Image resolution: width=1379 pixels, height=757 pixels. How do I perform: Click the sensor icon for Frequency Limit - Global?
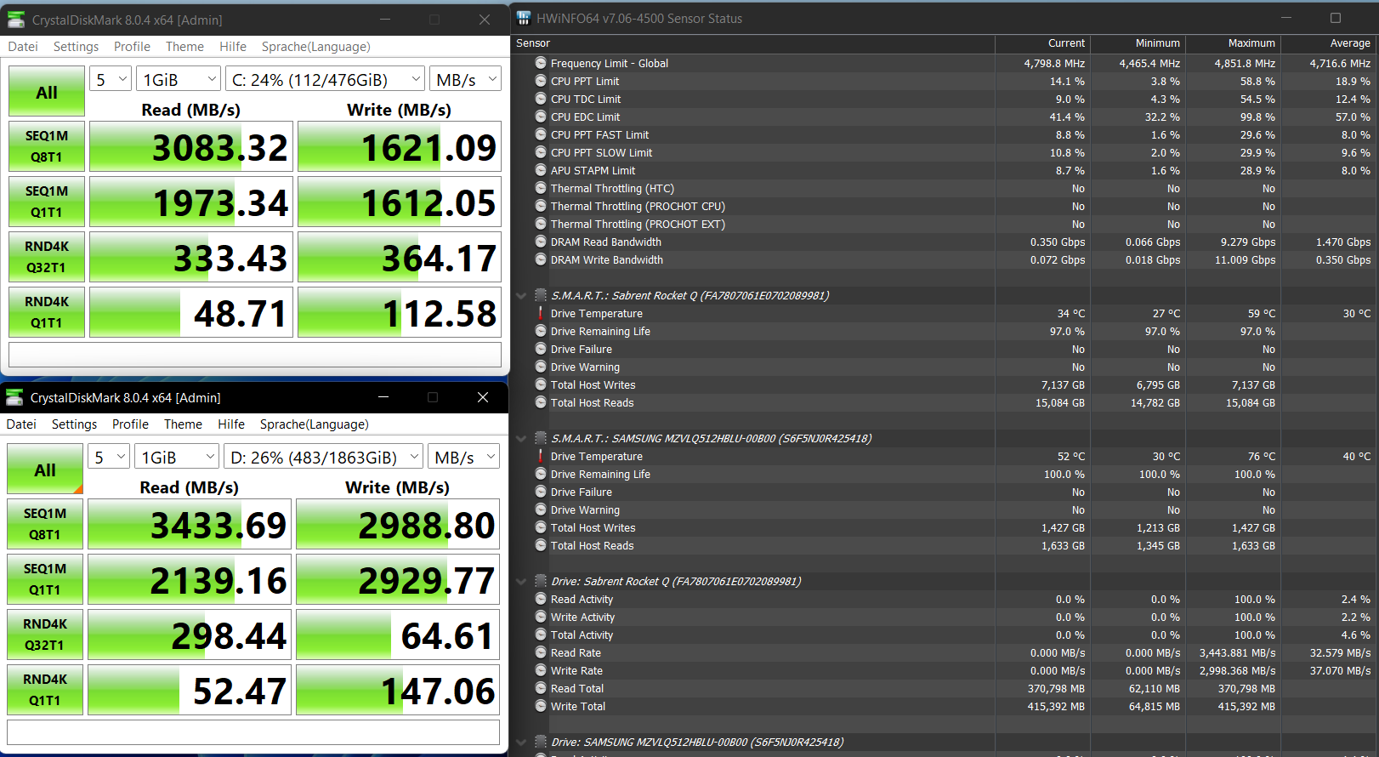pos(541,63)
